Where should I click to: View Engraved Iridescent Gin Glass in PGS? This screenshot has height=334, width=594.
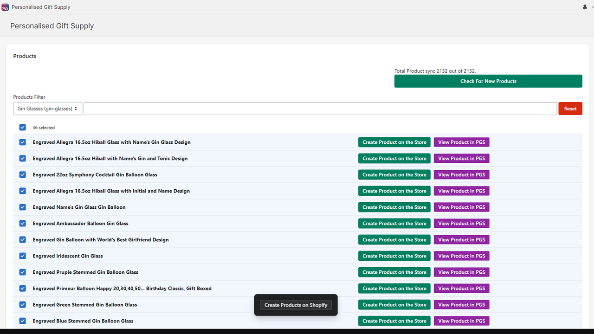point(461,256)
